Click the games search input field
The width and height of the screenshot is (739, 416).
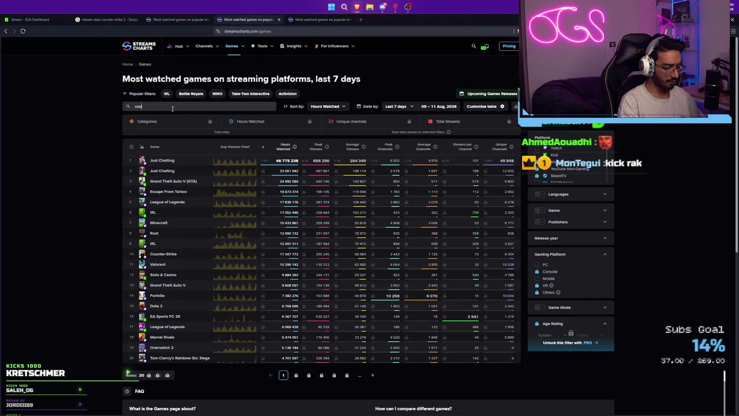pos(200,106)
